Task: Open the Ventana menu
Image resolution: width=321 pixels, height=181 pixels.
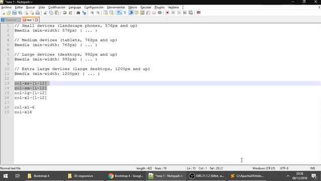Action: (173, 8)
